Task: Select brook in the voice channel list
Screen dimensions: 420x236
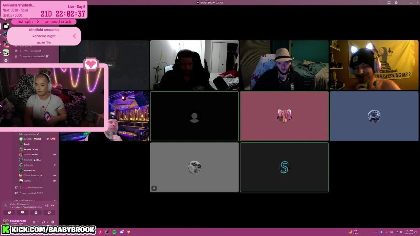Action: pyautogui.click(x=37, y=149)
